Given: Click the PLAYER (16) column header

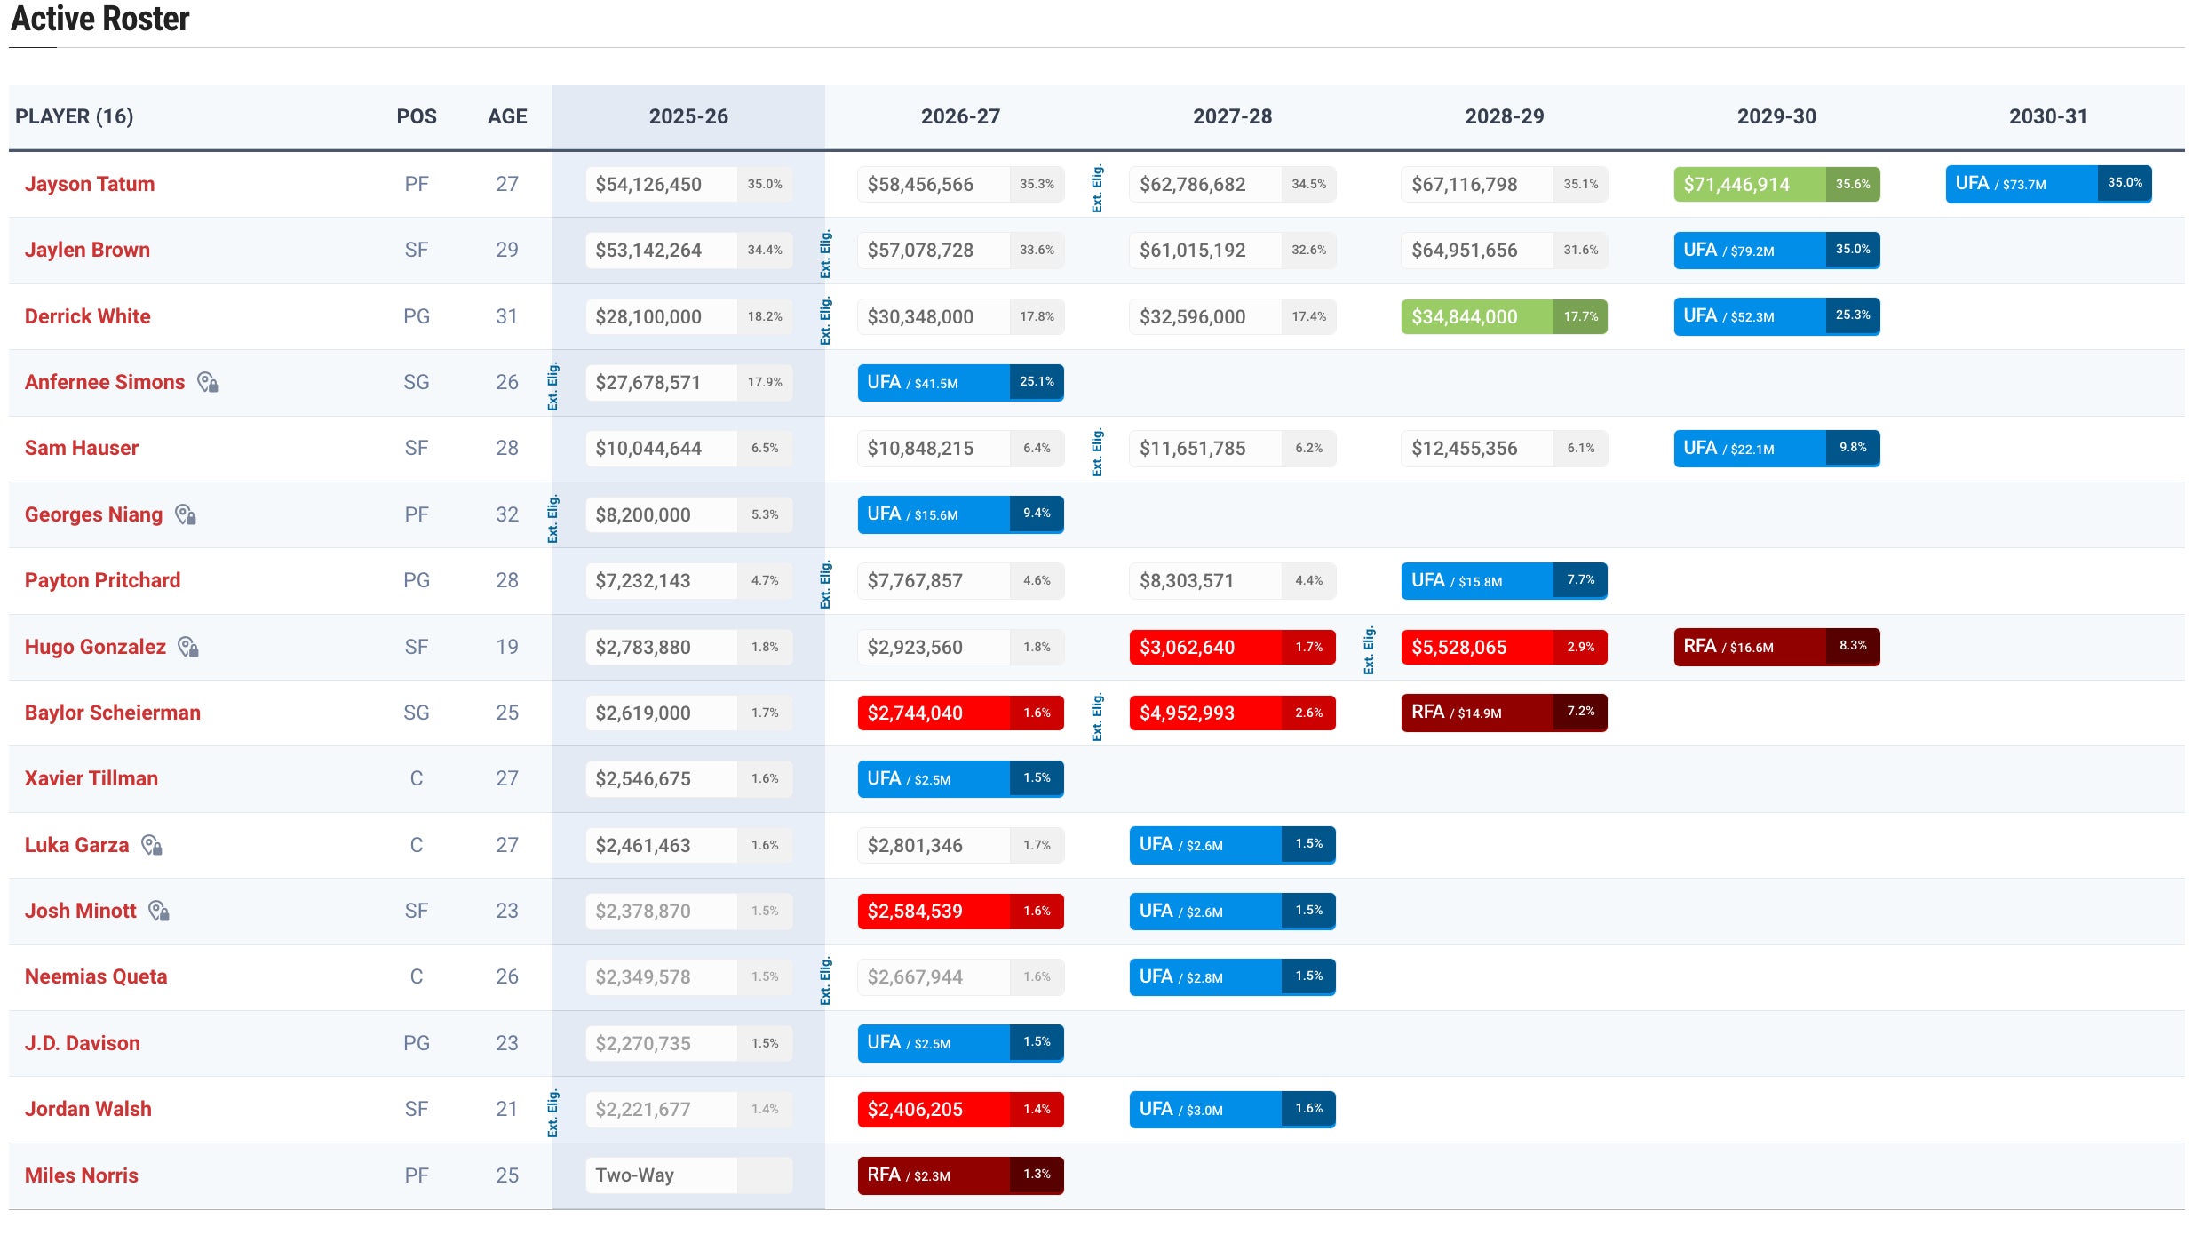Looking at the screenshot, I should click(x=75, y=116).
